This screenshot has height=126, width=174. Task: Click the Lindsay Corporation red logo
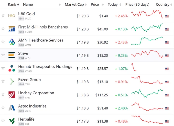click(x=12, y=95)
